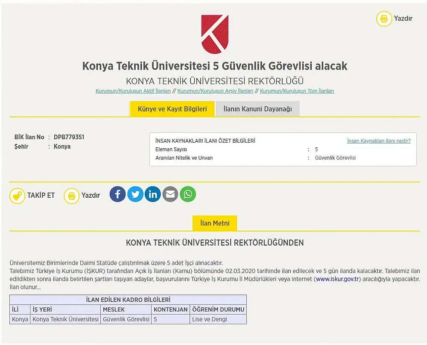
Task: Click the TAKİP ET text label
Action: pyautogui.click(x=41, y=195)
